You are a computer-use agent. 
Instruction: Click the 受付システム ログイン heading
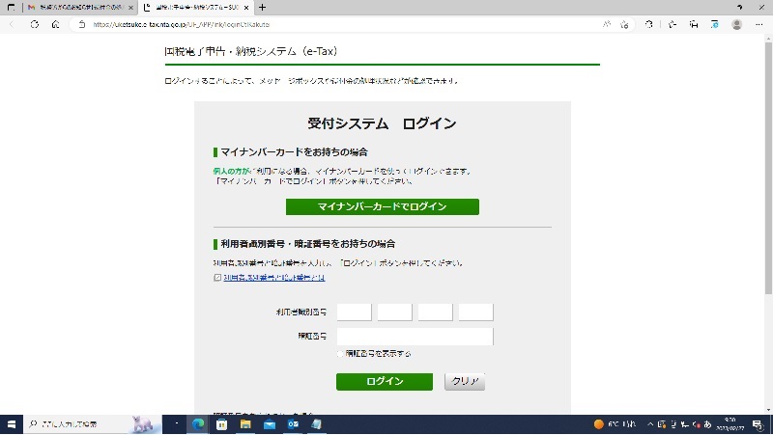[382, 123]
